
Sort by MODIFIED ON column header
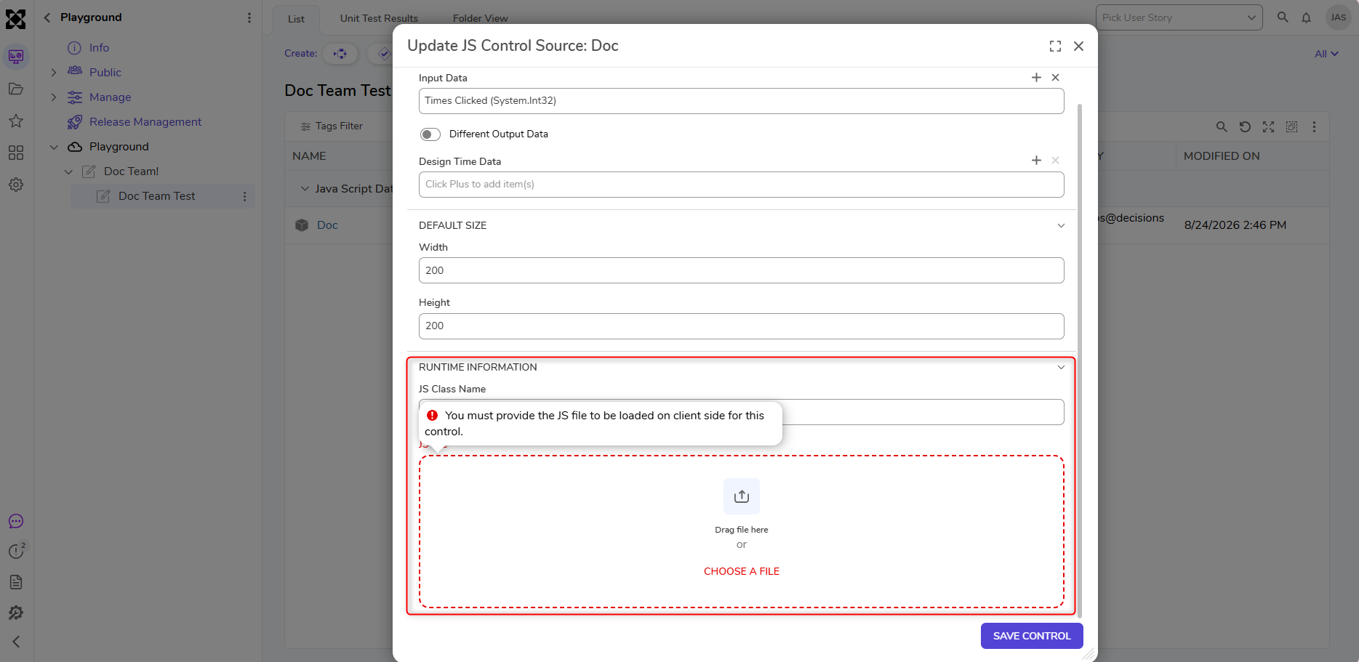pos(1222,156)
